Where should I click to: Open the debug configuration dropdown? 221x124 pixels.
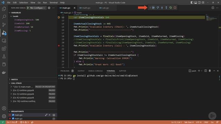point(38,8)
